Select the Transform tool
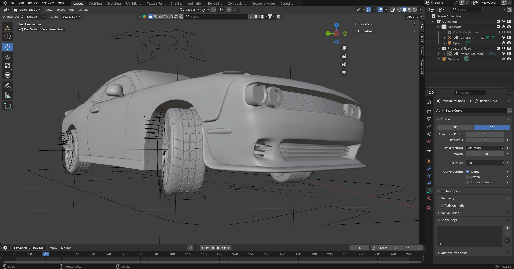This screenshot has width=514, height=269. click(7, 75)
